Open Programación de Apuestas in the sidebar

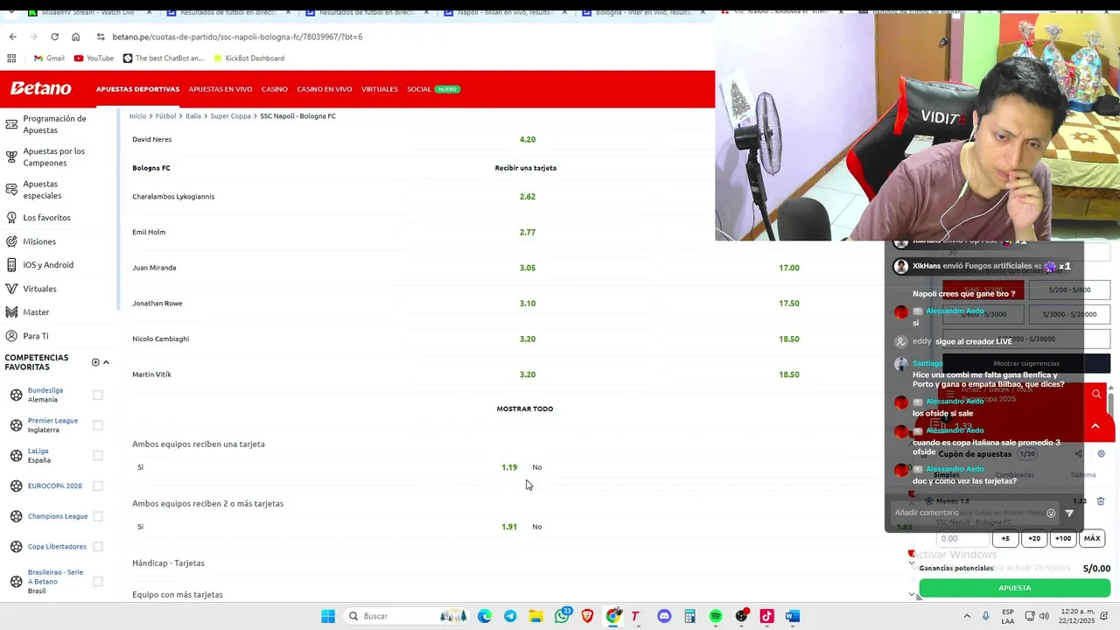[54, 124]
